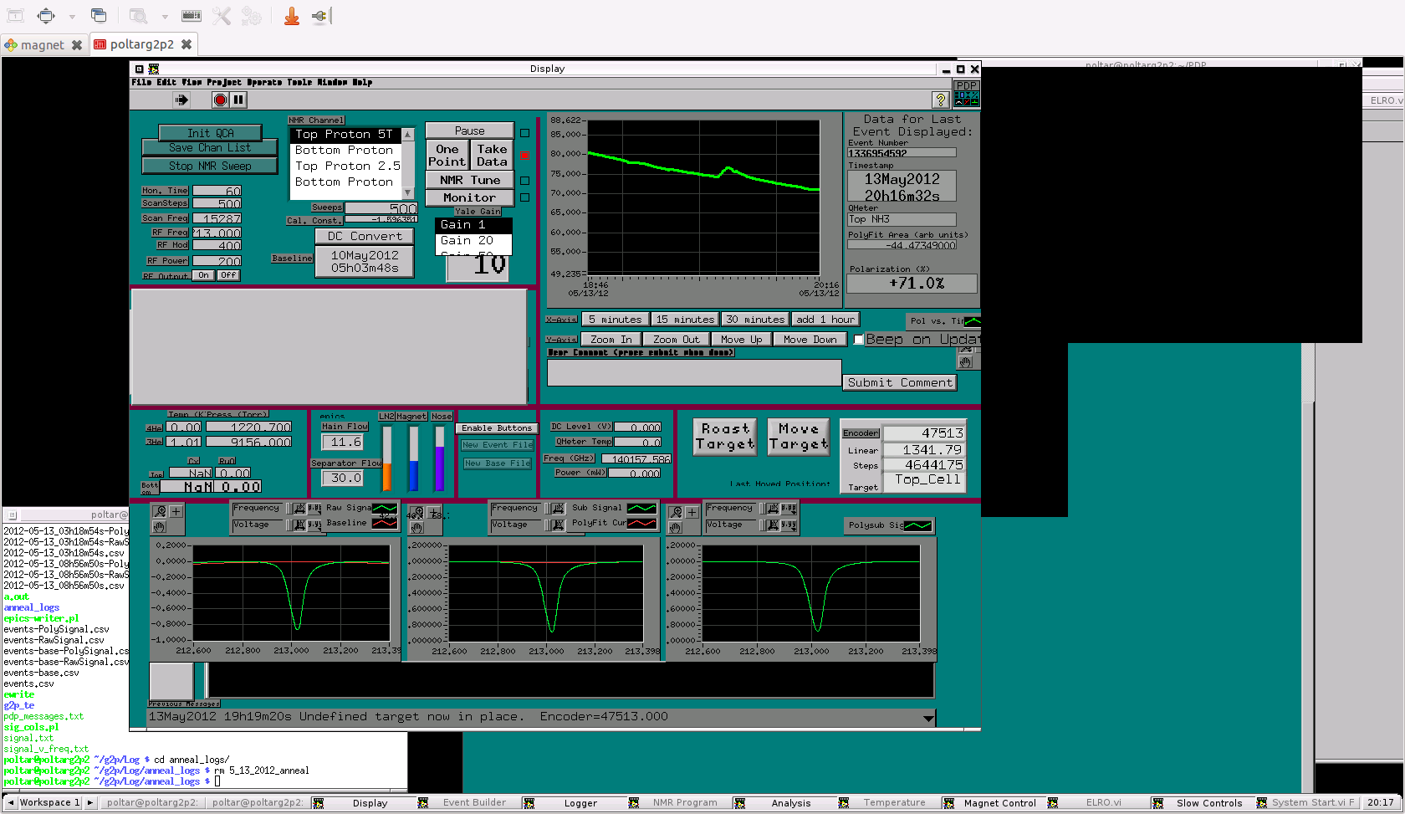
Task: Click the Save Chan List button
Action: click(x=210, y=147)
